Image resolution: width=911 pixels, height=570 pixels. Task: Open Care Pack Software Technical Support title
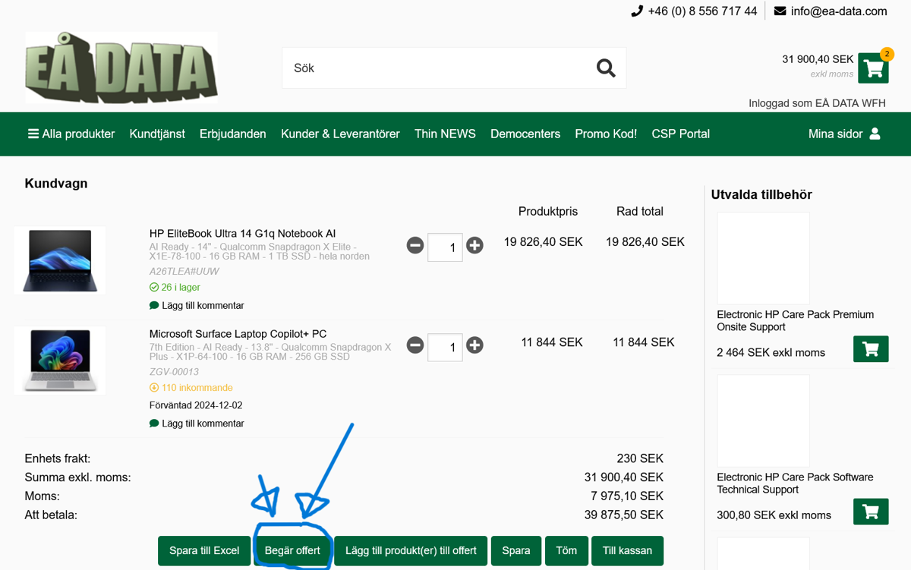coord(795,483)
